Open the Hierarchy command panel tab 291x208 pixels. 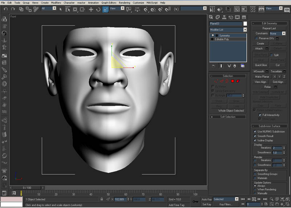[x=224, y=17]
